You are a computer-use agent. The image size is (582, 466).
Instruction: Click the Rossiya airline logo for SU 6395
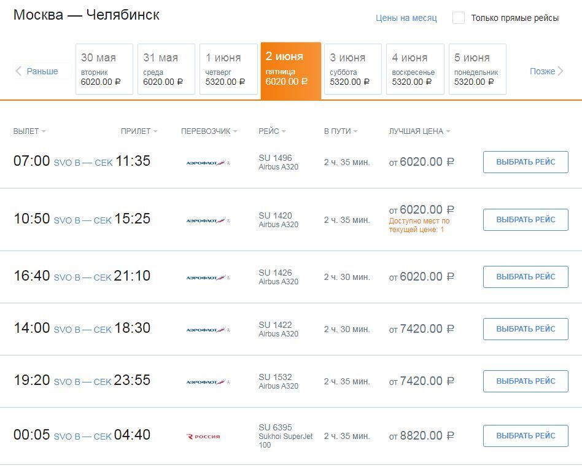[203, 437]
